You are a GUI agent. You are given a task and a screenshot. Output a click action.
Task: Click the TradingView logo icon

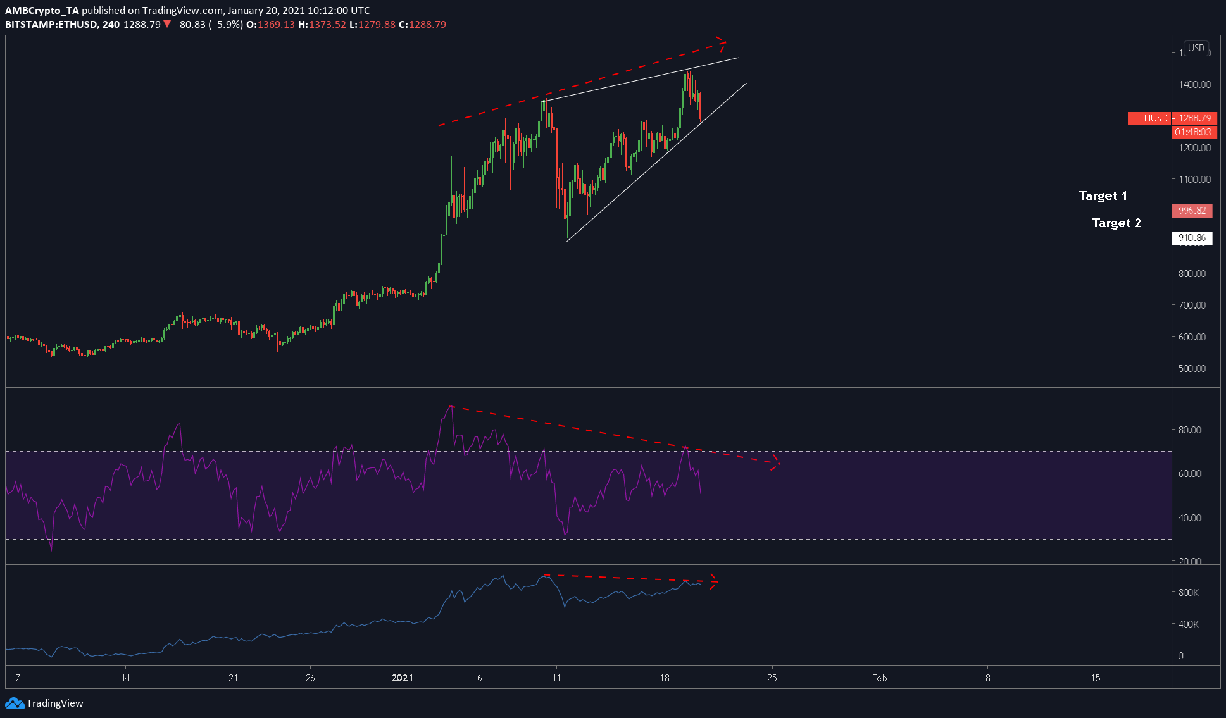click(x=15, y=703)
